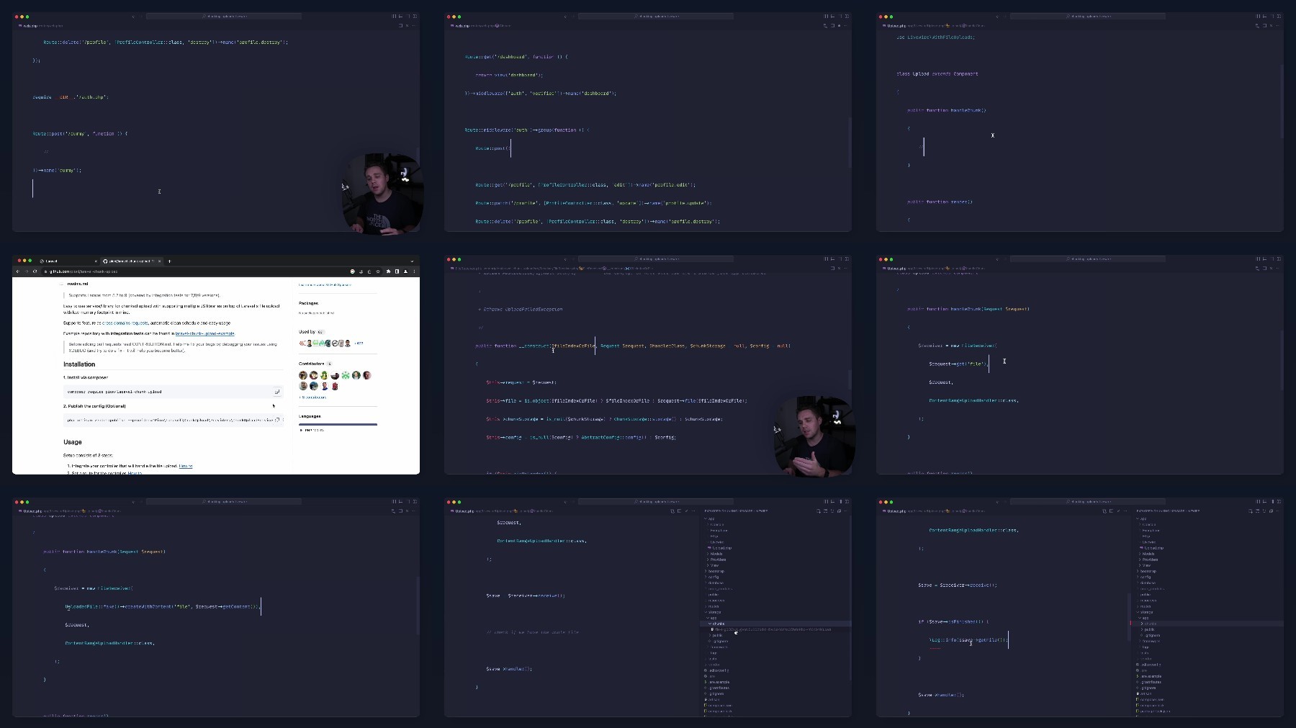This screenshot has width=1296, height=728.
Task: Bookmark the page with the star icon
Action: pyautogui.click(x=378, y=271)
